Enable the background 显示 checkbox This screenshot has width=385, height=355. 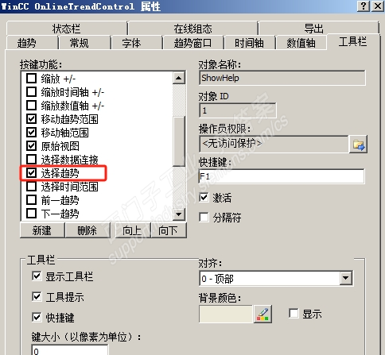tap(294, 314)
